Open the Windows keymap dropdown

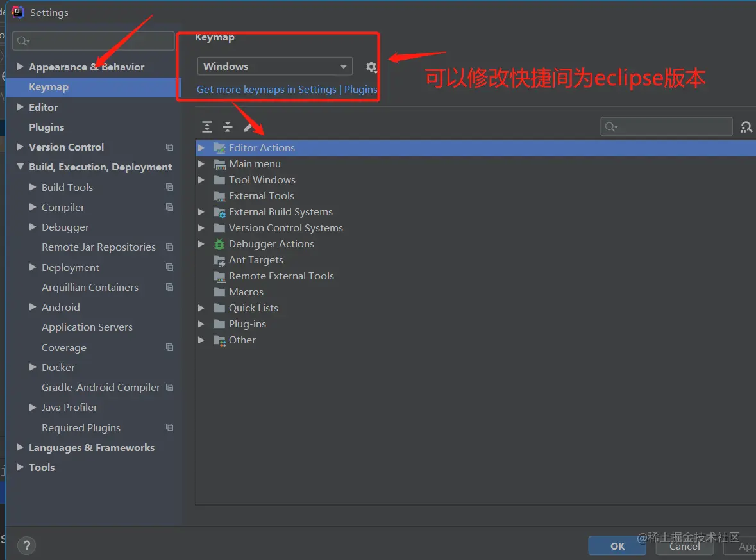(275, 67)
